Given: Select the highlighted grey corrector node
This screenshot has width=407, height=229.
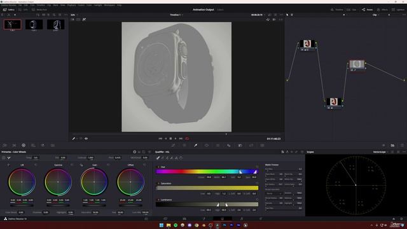Looking at the screenshot, I should pos(357,64).
